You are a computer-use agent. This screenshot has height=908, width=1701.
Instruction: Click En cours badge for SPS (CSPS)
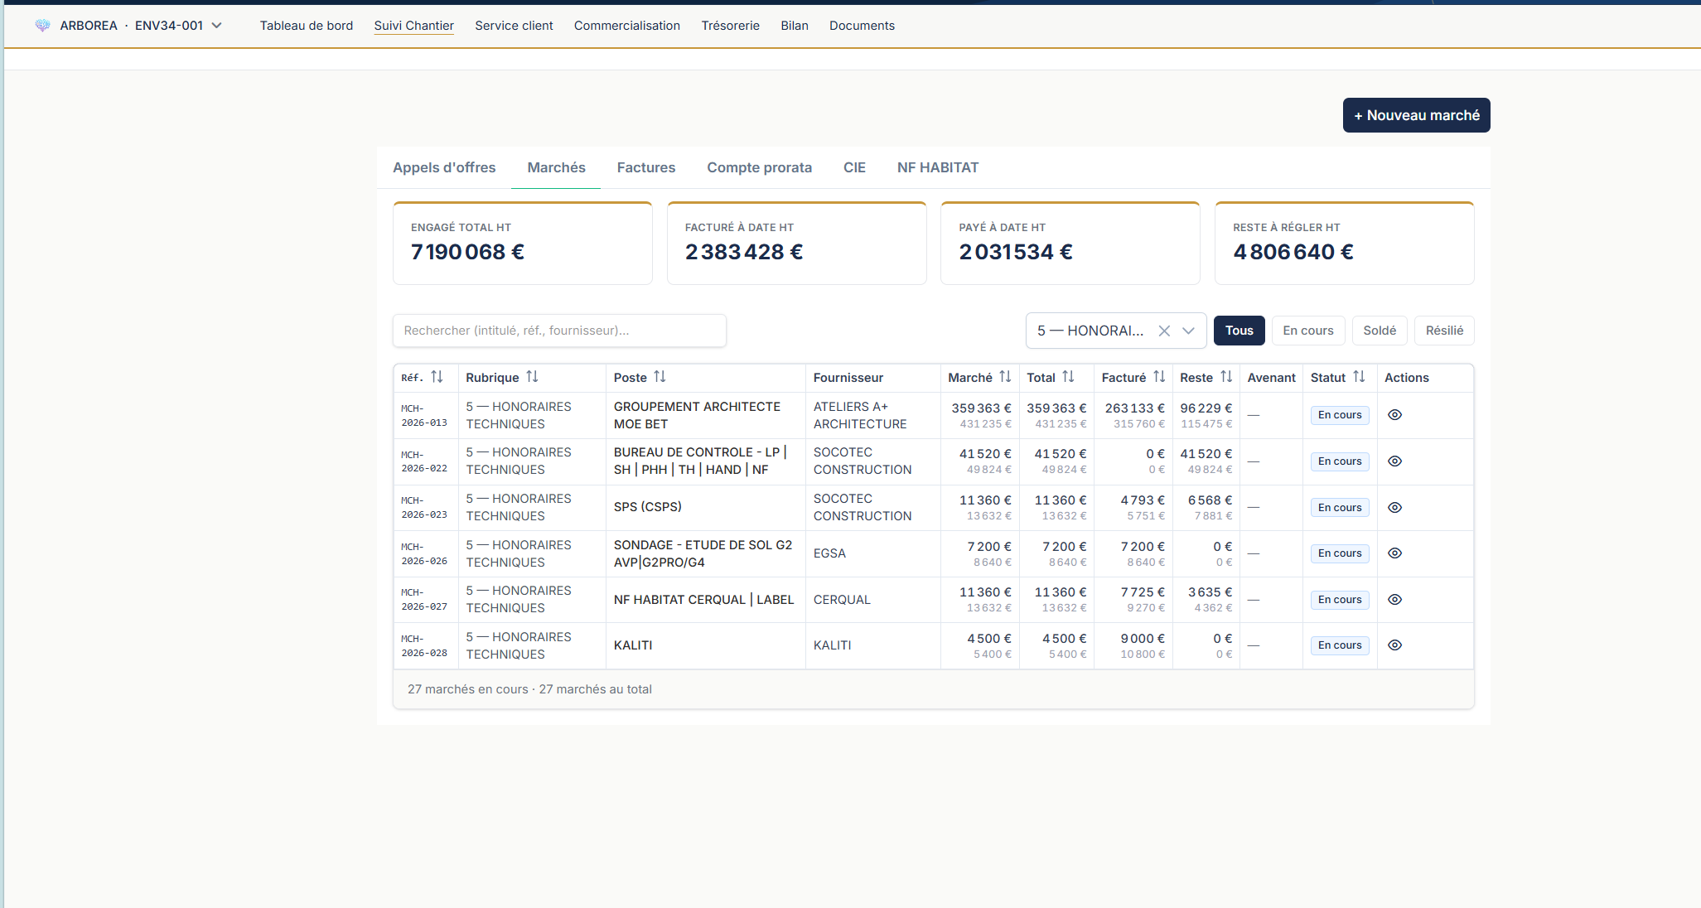1340,508
